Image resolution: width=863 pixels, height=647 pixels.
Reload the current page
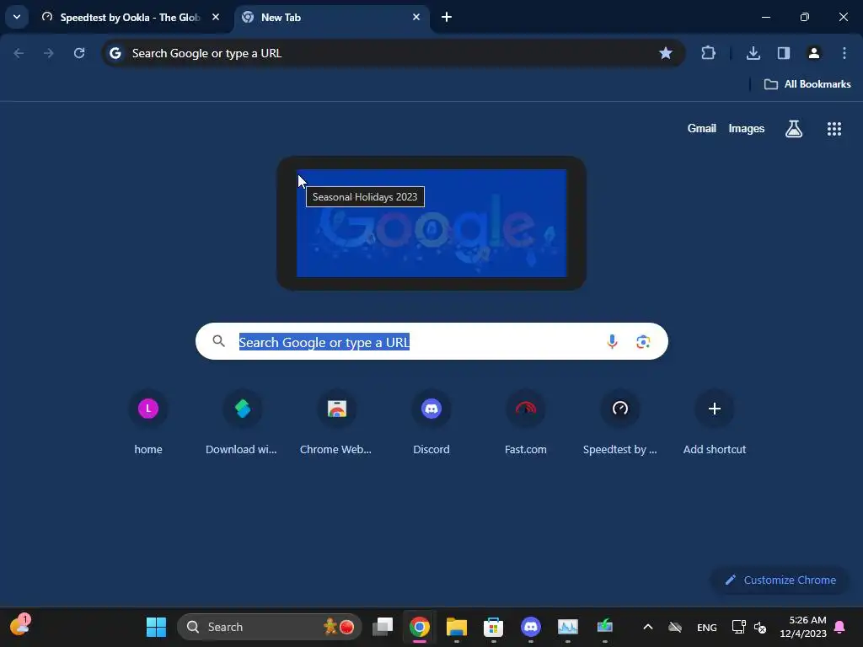79,53
